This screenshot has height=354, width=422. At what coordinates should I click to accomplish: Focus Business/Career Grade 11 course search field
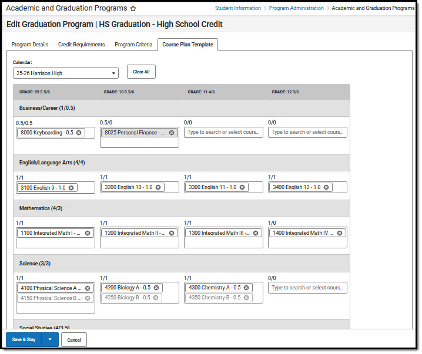coord(223,132)
